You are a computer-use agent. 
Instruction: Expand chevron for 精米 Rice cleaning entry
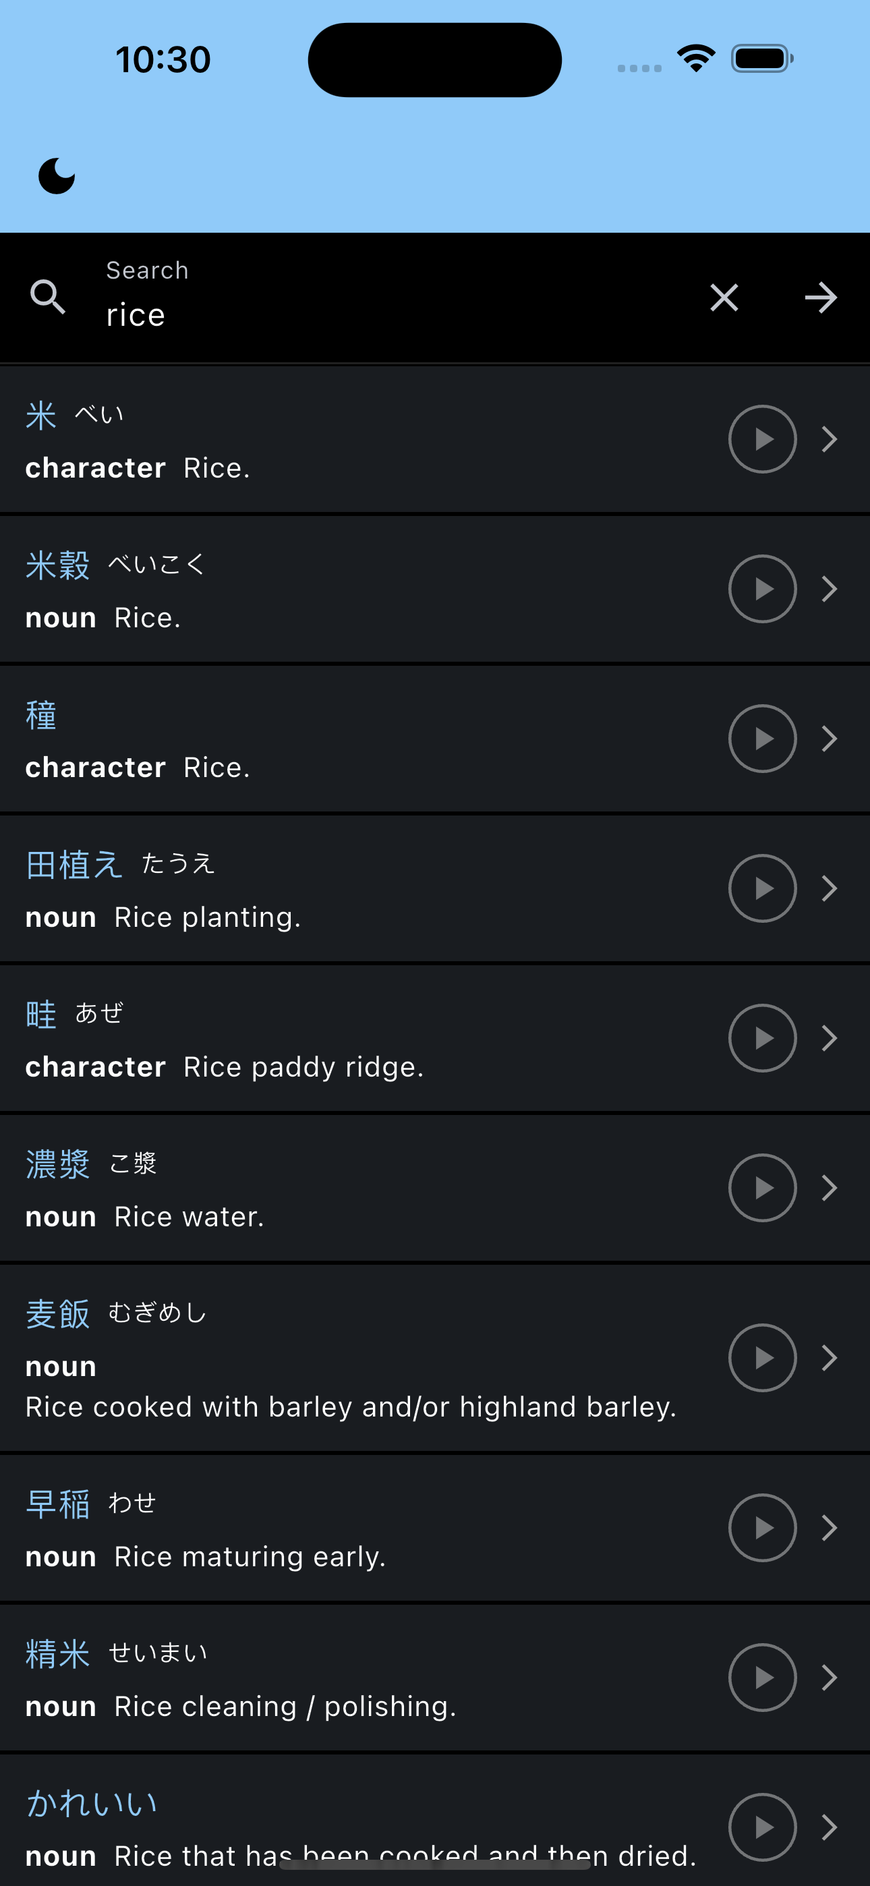pyautogui.click(x=829, y=1678)
